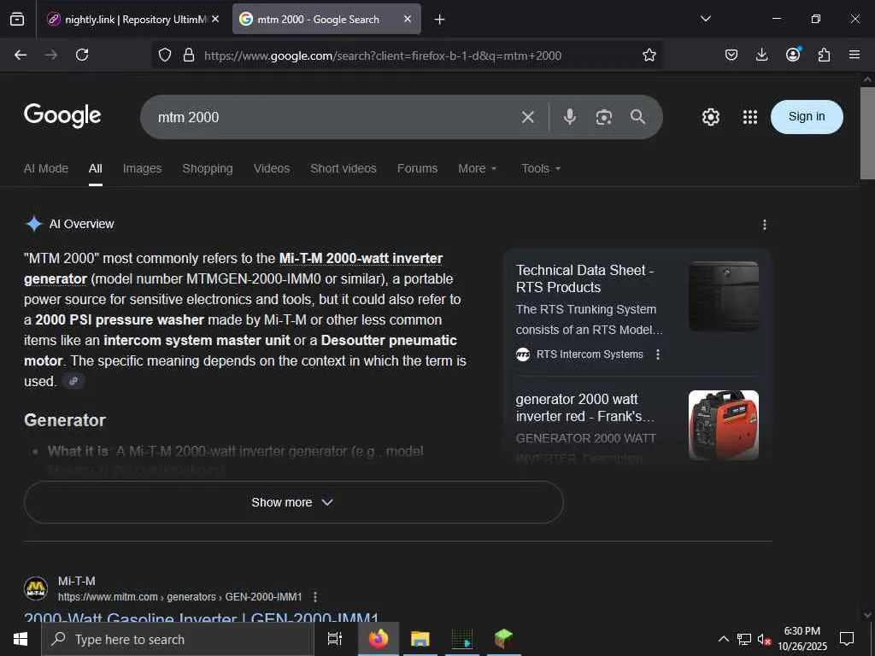Select the Short videos tab
This screenshot has height=656, width=875.
tap(344, 168)
